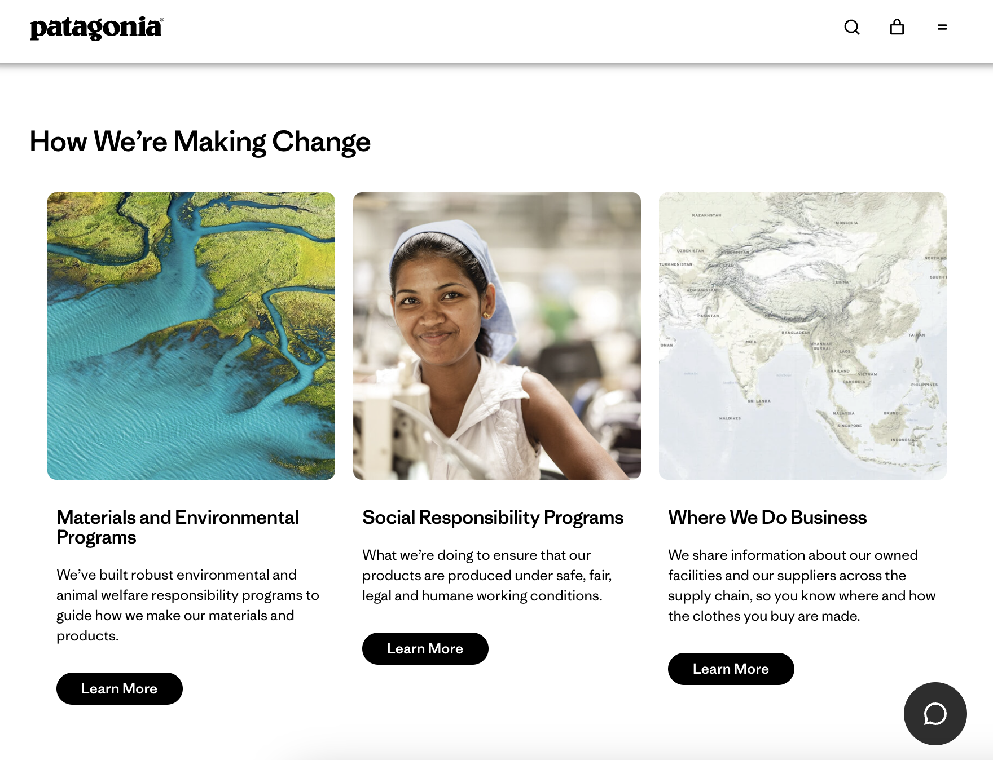This screenshot has width=993, height=760.
Task: Click the aerial wetlands river image
Action: [x=191, y=336]
